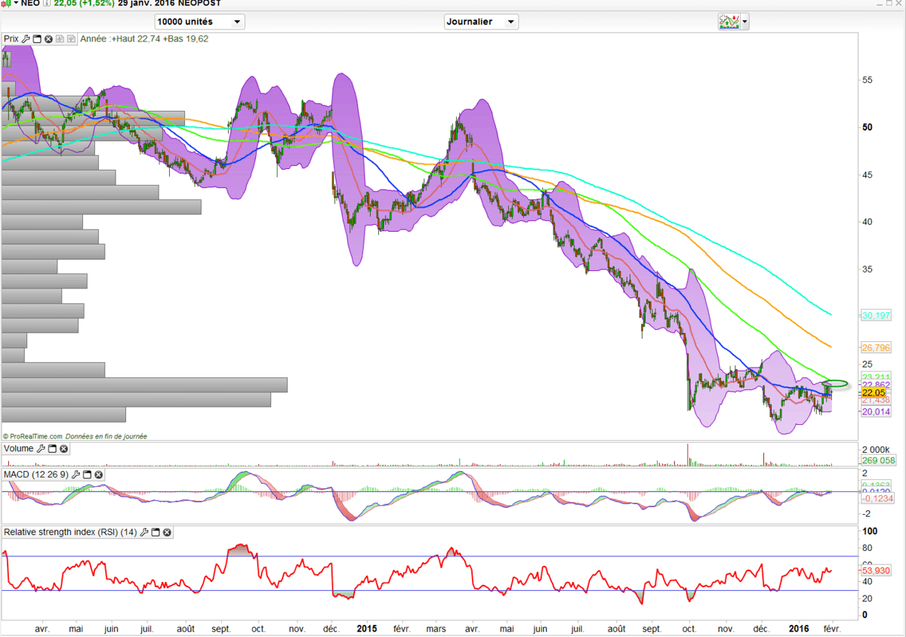
Task: Maximize the MACD panel window
Action: point(87,475)
